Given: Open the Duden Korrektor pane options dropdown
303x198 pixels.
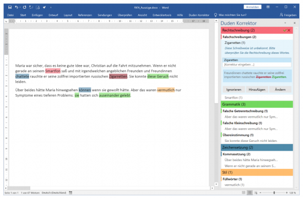Looking at the screenshot, I should 285,23.
